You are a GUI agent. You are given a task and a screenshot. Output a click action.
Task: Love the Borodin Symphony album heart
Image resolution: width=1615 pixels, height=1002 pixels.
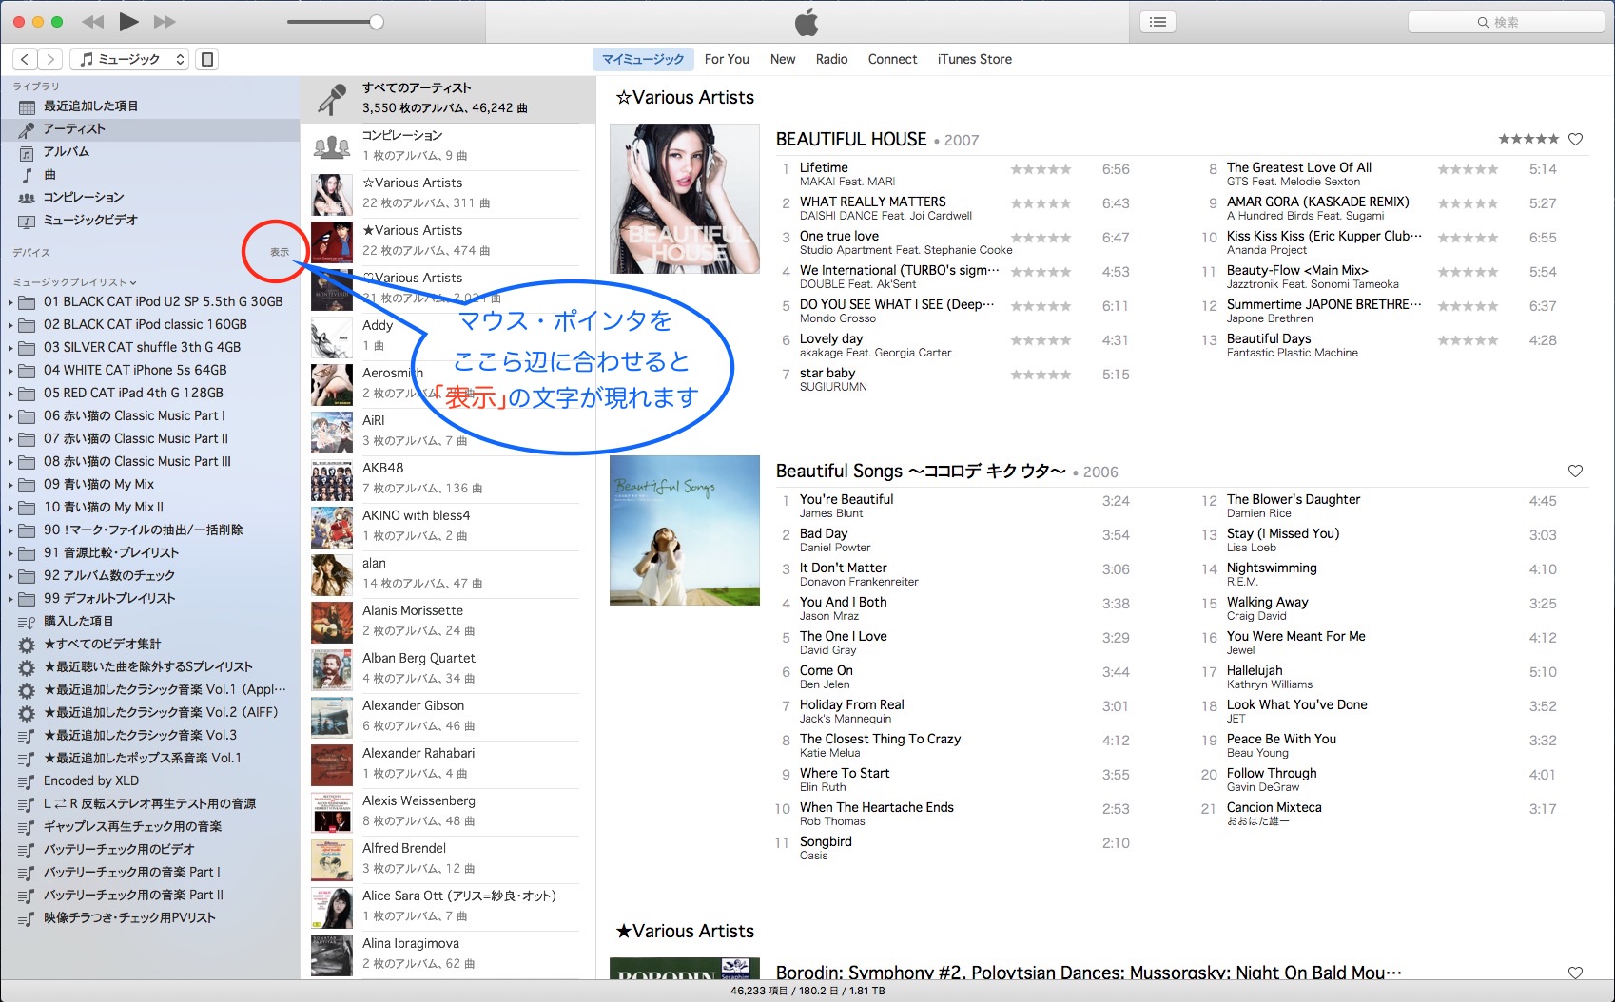[x=1575, y=973]
